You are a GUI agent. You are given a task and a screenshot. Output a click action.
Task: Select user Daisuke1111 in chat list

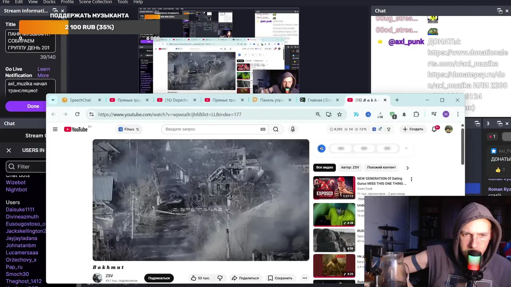point(20,209)
